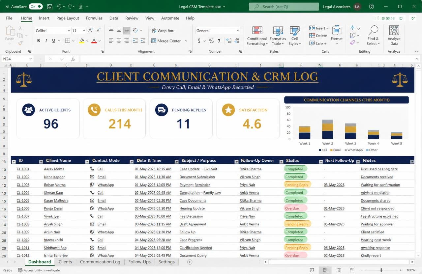The height and width of the screenshot is (274, 422).
Task: Click the Week 2 bar in the chart
Action: point(328,129)
